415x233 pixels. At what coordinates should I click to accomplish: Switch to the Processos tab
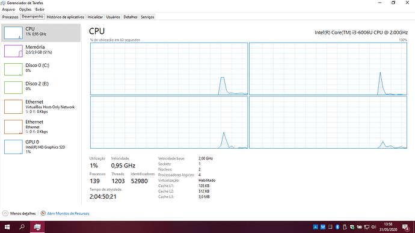10,17
